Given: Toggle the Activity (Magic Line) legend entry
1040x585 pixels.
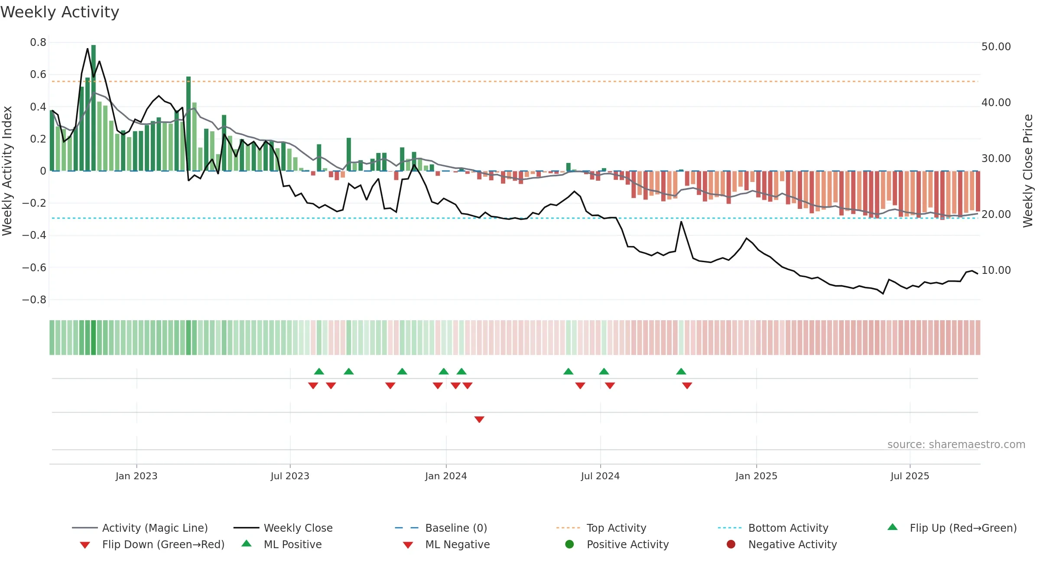Looking at the screenshot, I should (x=140, y=528).
